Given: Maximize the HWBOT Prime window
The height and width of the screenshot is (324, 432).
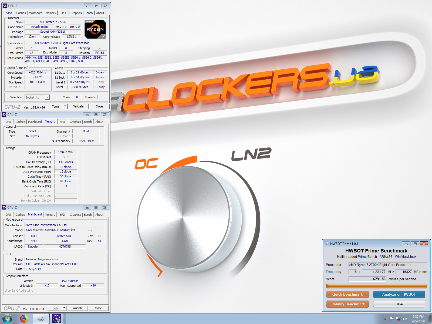Looking at the screenshot, I should (415, 244).
